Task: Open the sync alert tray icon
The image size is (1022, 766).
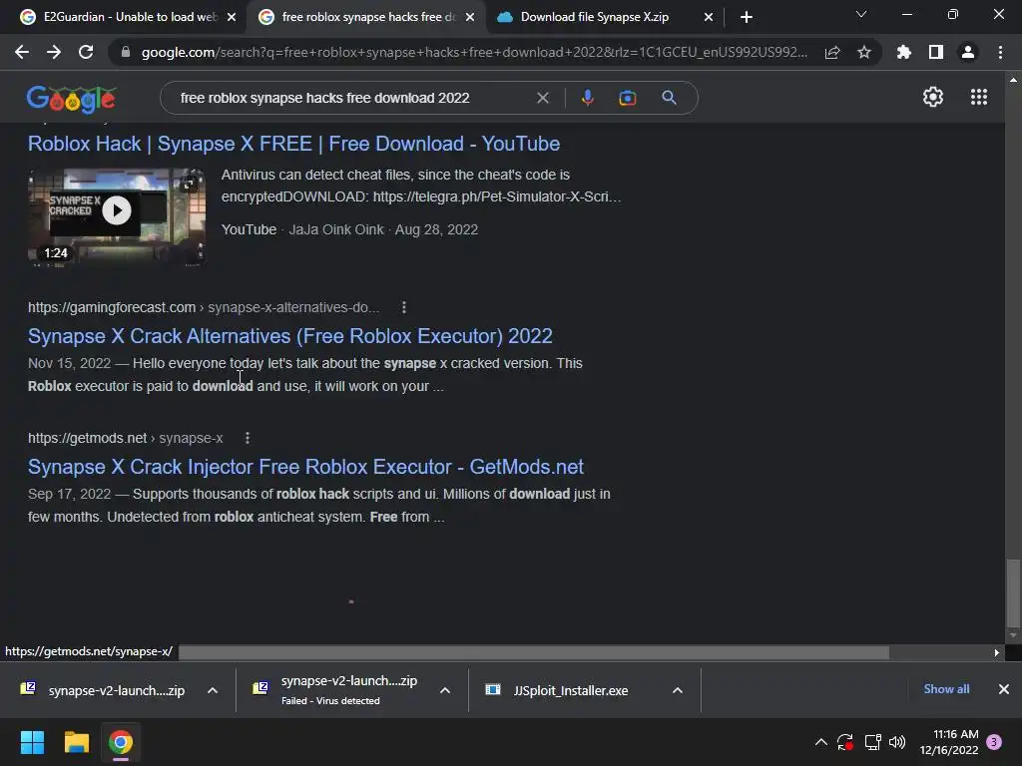Action: [845, 742]
